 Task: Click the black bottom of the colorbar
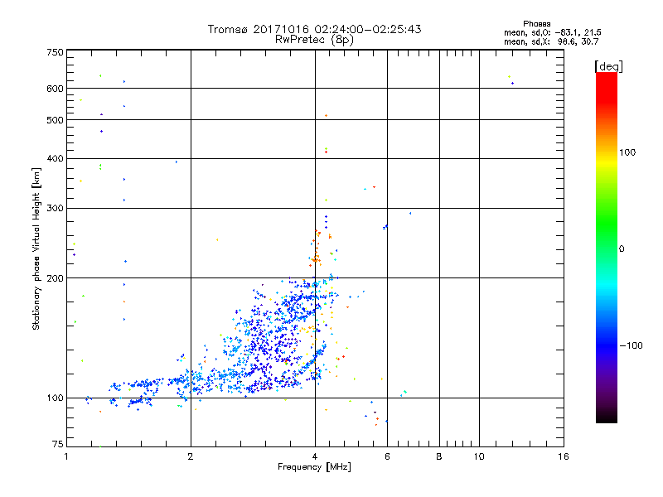607,417
